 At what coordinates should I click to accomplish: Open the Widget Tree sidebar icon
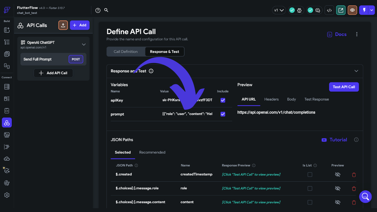(x=7, y=42)
